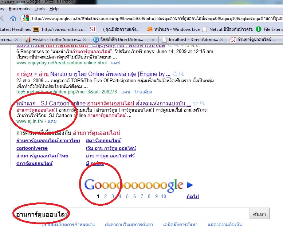Open related search อ่าน การ์ตูน ออนไลน์ ฟรี
The image size is (283, 233).
coord(110,156)
